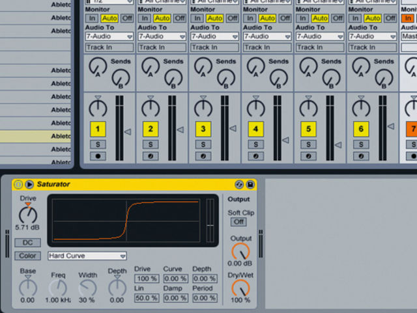Click the Saturator Dry/Wet knob
The width and height of the screenshot is (417, 313).
point(240,288)
